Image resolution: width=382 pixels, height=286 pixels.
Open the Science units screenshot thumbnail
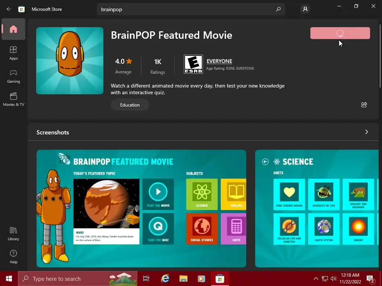coord(317,209)
